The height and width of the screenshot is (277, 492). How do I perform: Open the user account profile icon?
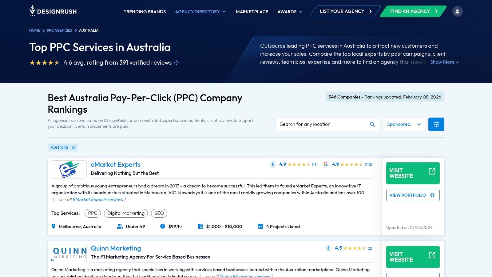[x=457, y=11]
